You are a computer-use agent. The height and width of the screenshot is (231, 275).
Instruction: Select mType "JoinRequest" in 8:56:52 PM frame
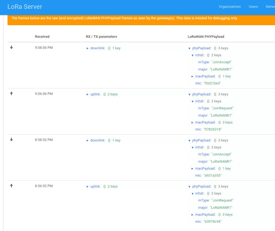[x=222, y=200]
